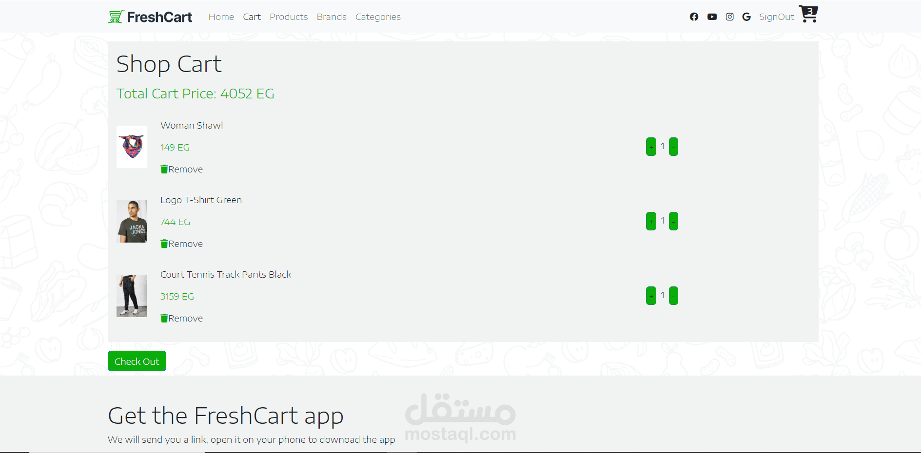The height and width of the screenshot is (453, 921).
Task: Open the Instagram social icon
Action: [x=729, y=17]
